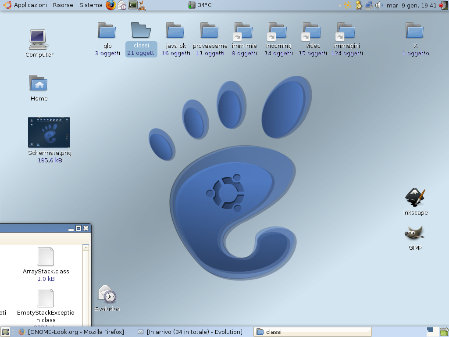Viewport: 449px width, 337px height.
Task: Select the GIMP launcher
Action: tap(415, 233)
